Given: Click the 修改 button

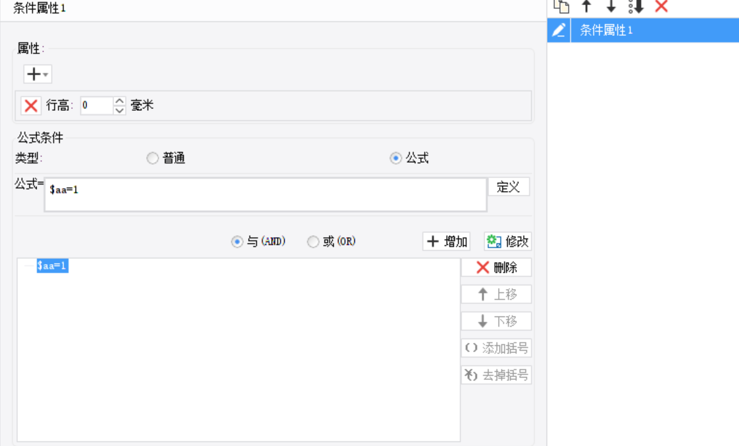Looking at the screenshot, I should click(x=508, y=242).
